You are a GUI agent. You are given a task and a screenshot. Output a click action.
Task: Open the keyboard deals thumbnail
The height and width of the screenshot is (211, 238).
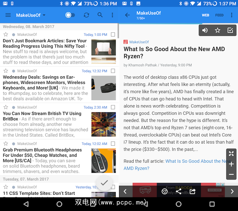coord(103,88)
